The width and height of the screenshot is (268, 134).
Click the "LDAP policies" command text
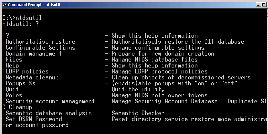tap(27, 71)
